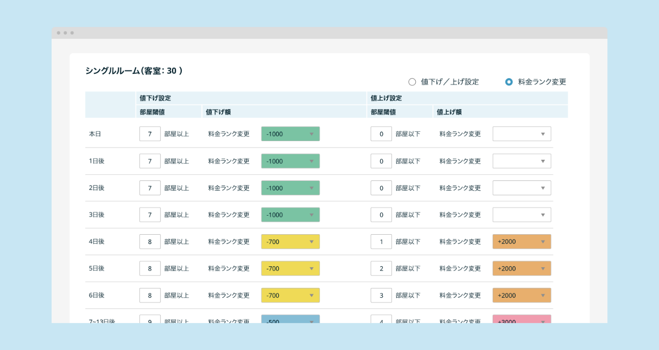The image size is (659, 350).
Task: Click the 値上げ設定 column header
Action: (x=386, y=98)
